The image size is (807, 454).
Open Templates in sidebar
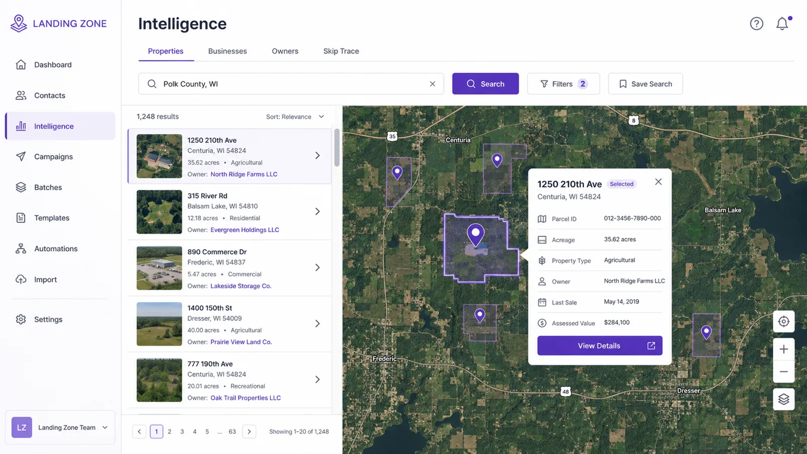pos(60,218)
